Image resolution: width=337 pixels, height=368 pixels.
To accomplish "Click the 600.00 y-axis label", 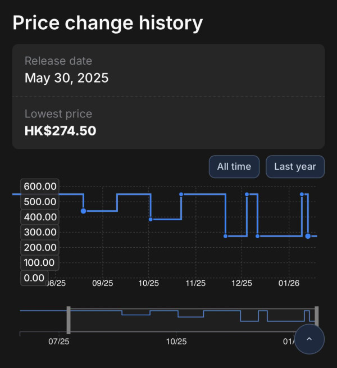I will click(x=40, y=187).
